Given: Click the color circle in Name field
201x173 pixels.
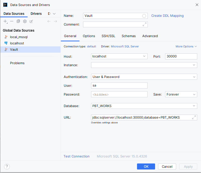Looking at the screenshot, I should [x=144, y=16].
